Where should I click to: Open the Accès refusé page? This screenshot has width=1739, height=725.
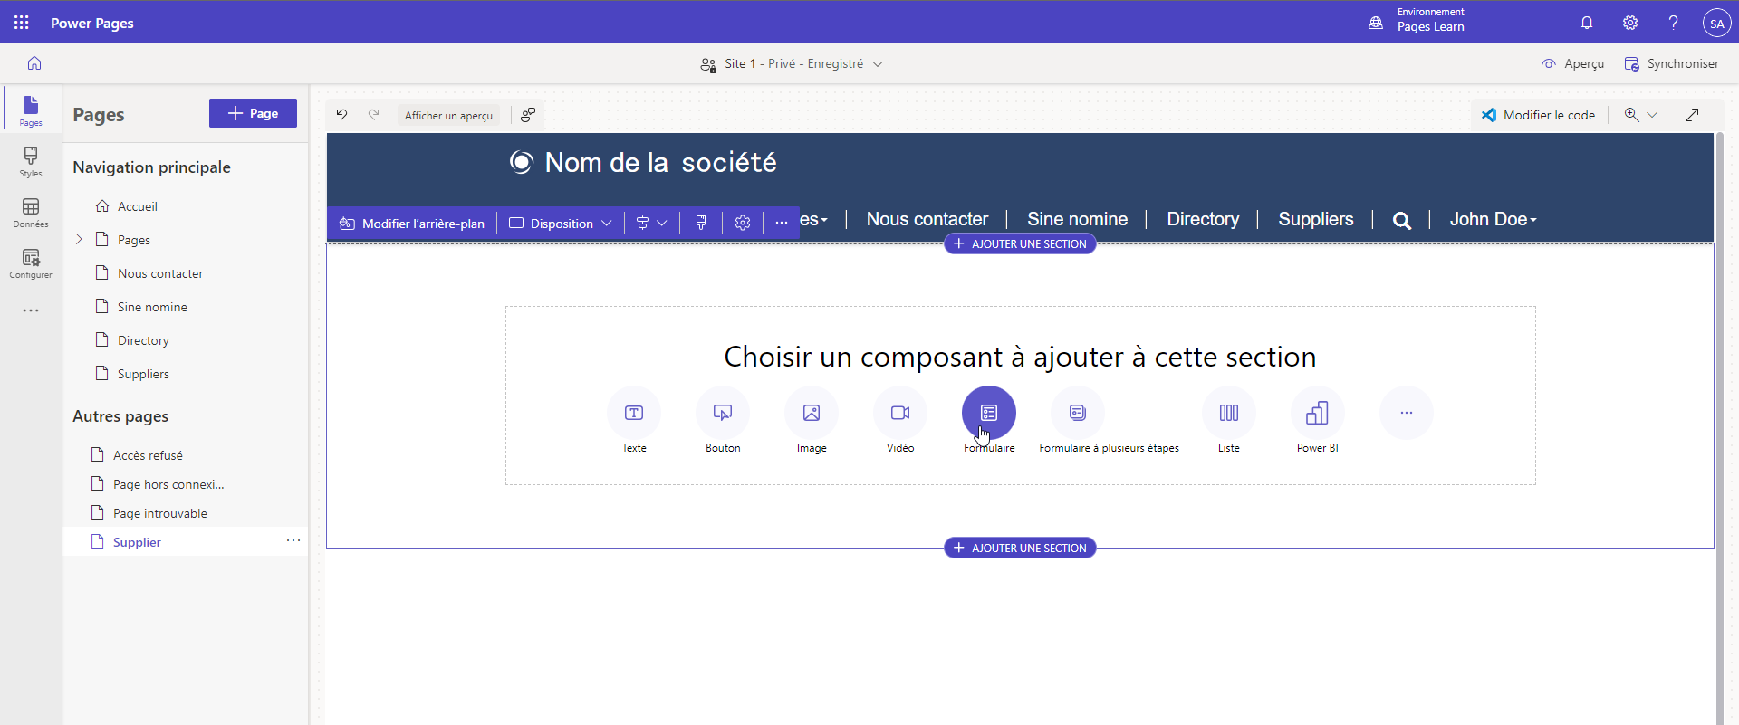point(148,455)
